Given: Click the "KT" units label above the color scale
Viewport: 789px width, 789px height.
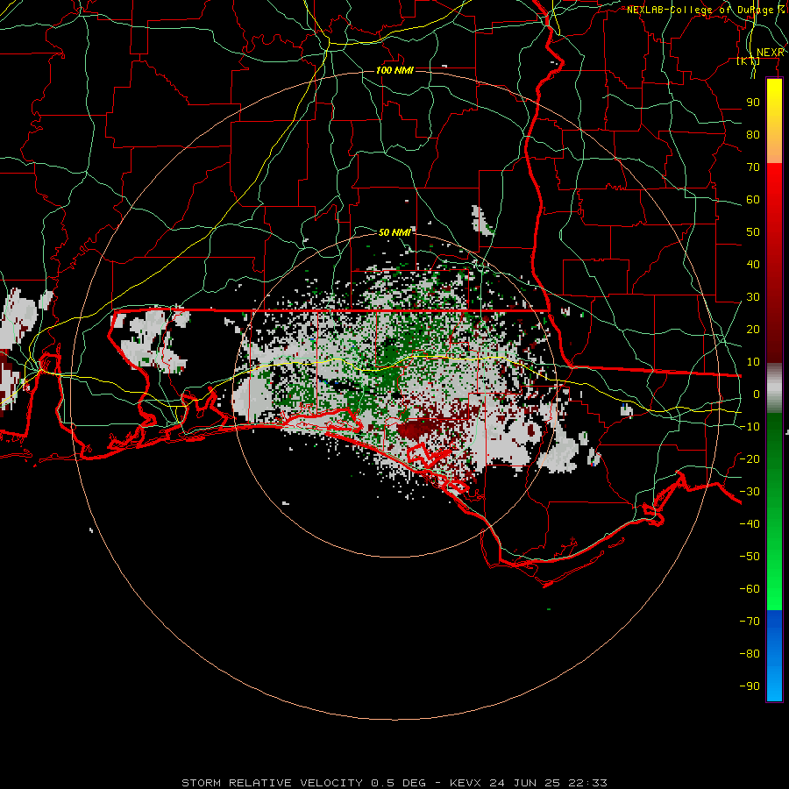Looking at the screenshot, I should 749,60.
